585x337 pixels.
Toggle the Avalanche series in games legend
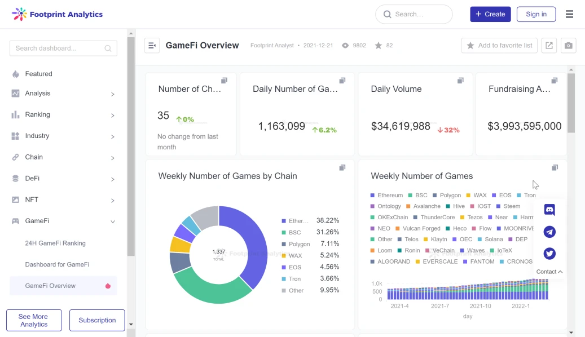coord(424,206)
